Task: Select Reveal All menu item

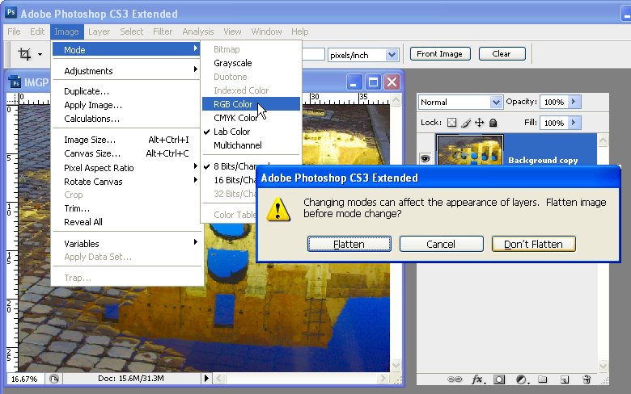Action: click(x=126, y=222)
